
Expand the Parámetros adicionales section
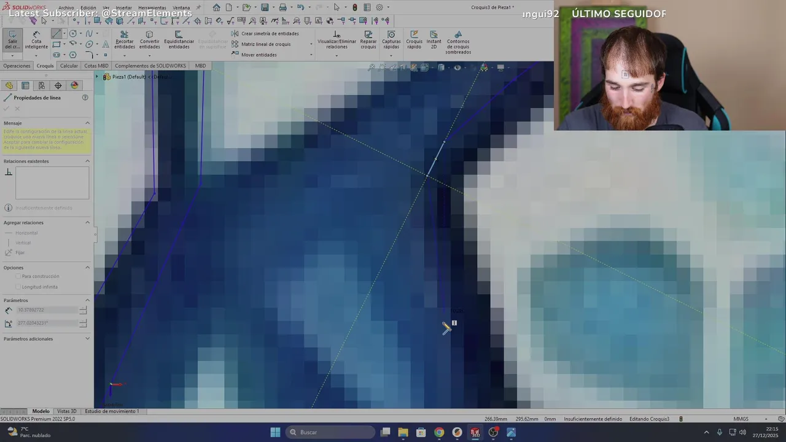click(x=87, y=339)
